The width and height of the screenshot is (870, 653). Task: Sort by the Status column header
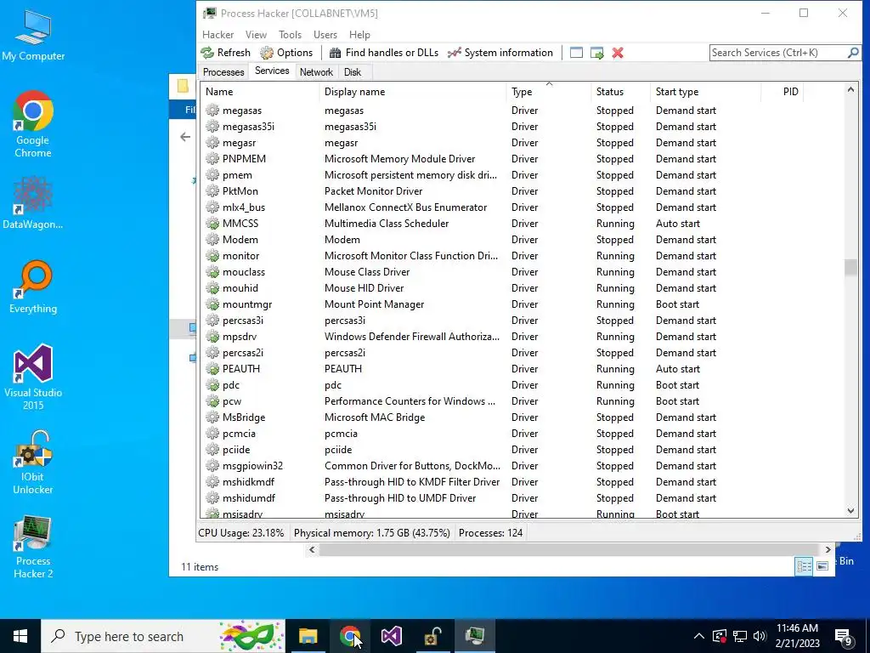tap(620, 92)
